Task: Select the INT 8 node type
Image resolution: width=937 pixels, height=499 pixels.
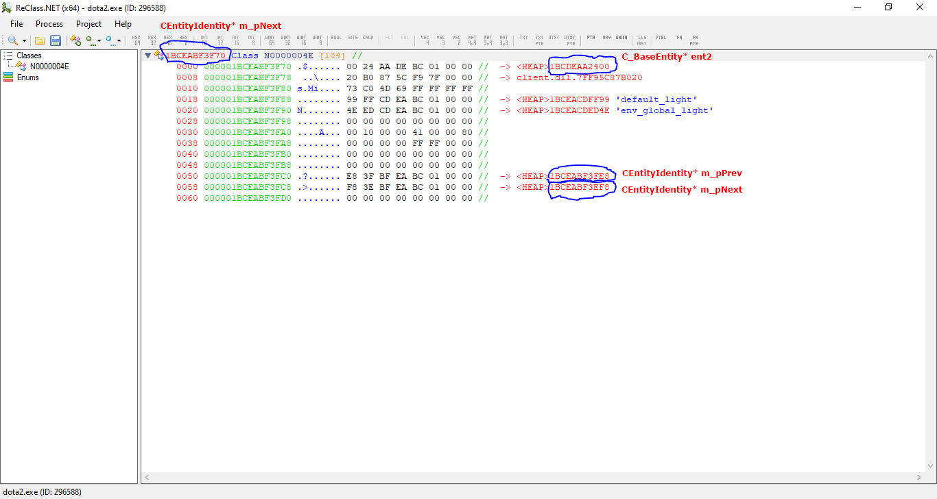Action: [251, 40]
